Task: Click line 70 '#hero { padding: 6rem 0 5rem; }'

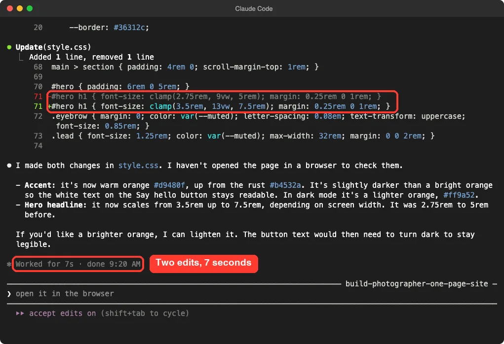Action: pyautogui.click(x=120, y=87)
